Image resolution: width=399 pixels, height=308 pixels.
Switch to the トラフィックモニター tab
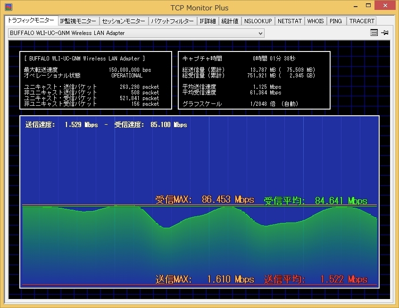click(31, 21)
